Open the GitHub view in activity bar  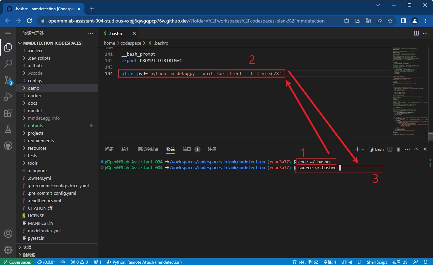[8, 146]
